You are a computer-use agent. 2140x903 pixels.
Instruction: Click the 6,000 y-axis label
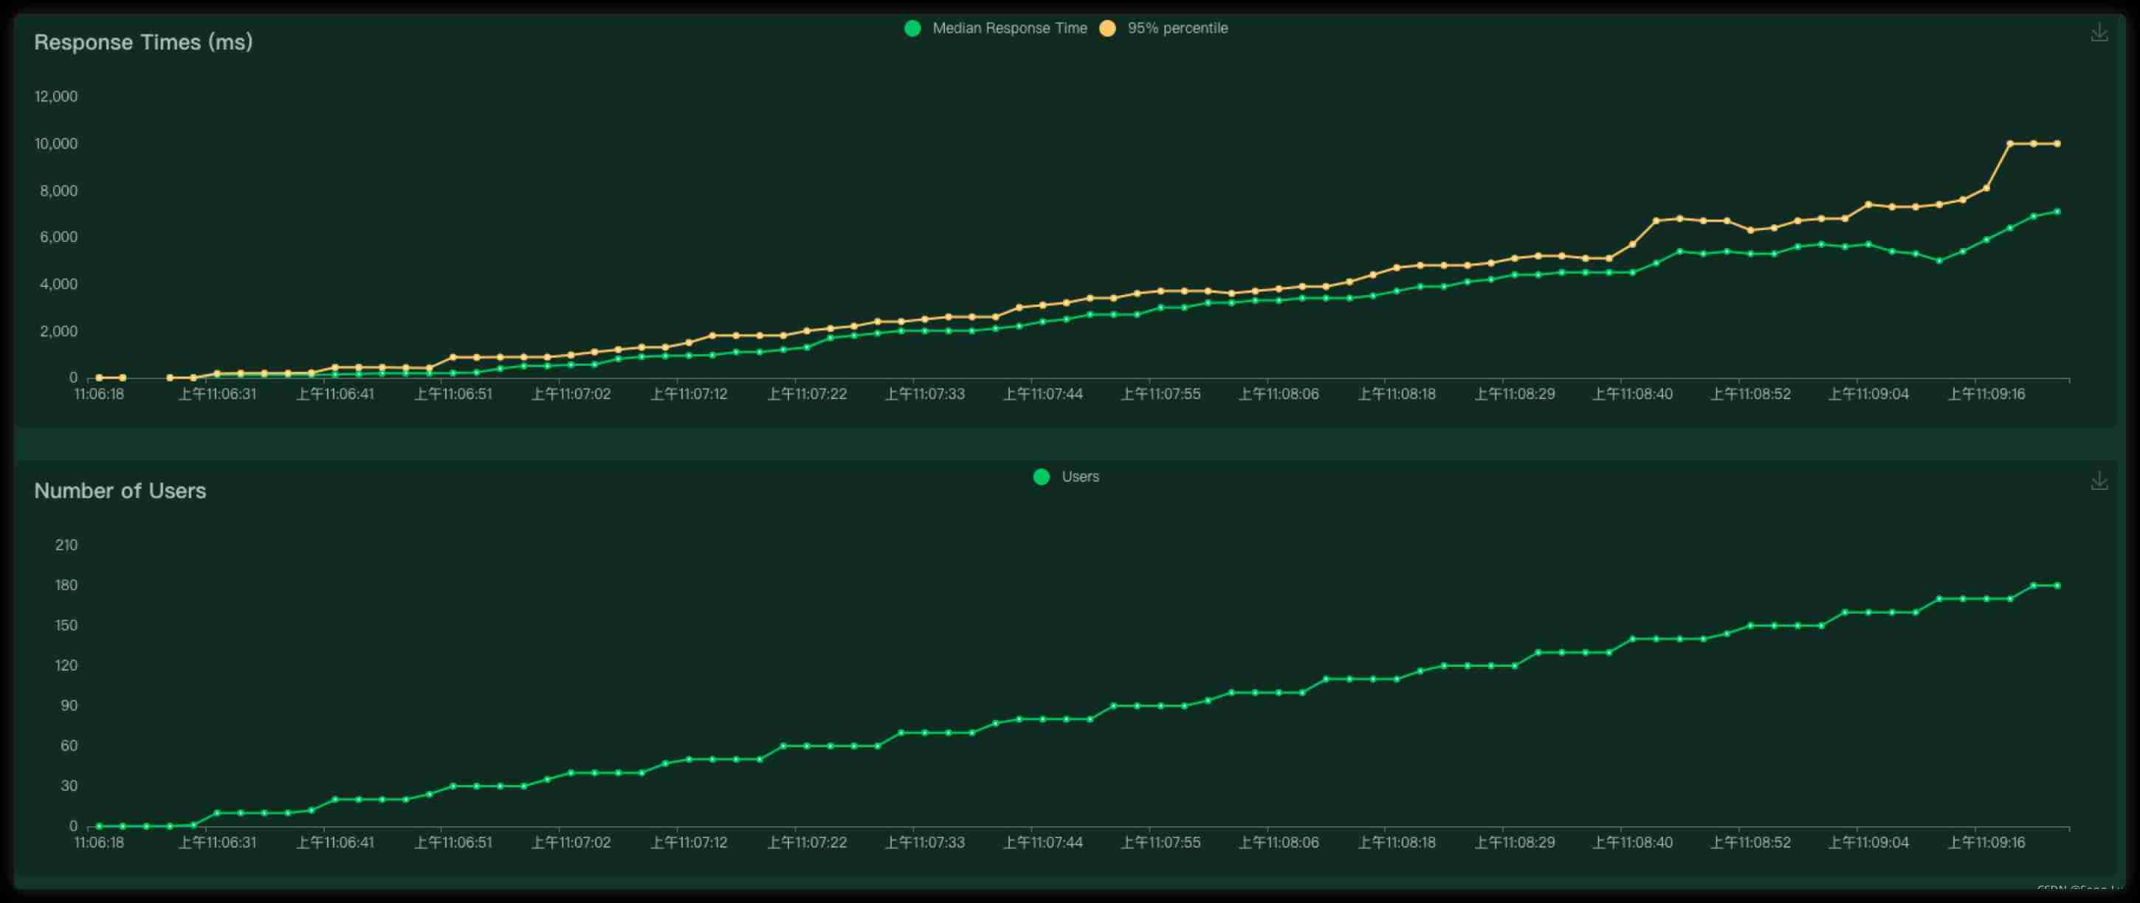click(58, 238)
